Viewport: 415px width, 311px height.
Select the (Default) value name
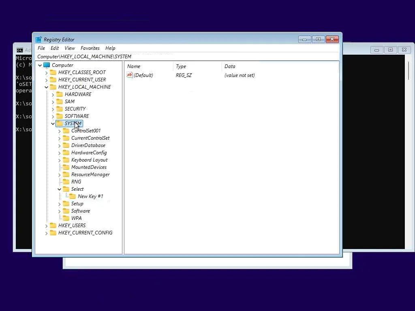pos(143,75)
